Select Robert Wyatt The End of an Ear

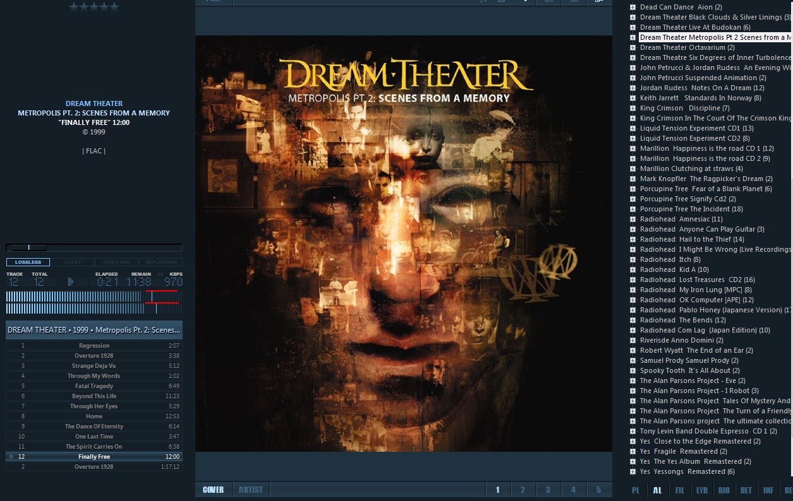click(696, 350)
